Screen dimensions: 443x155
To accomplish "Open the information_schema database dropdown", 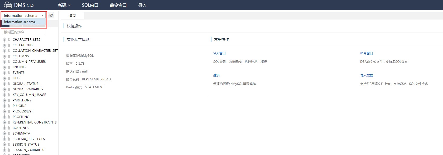I will coord(24,16).
